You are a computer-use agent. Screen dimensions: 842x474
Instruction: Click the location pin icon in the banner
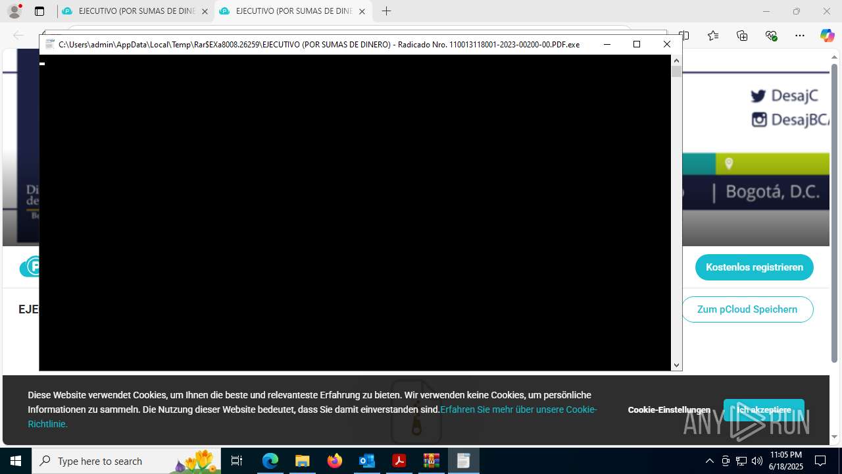728,163
